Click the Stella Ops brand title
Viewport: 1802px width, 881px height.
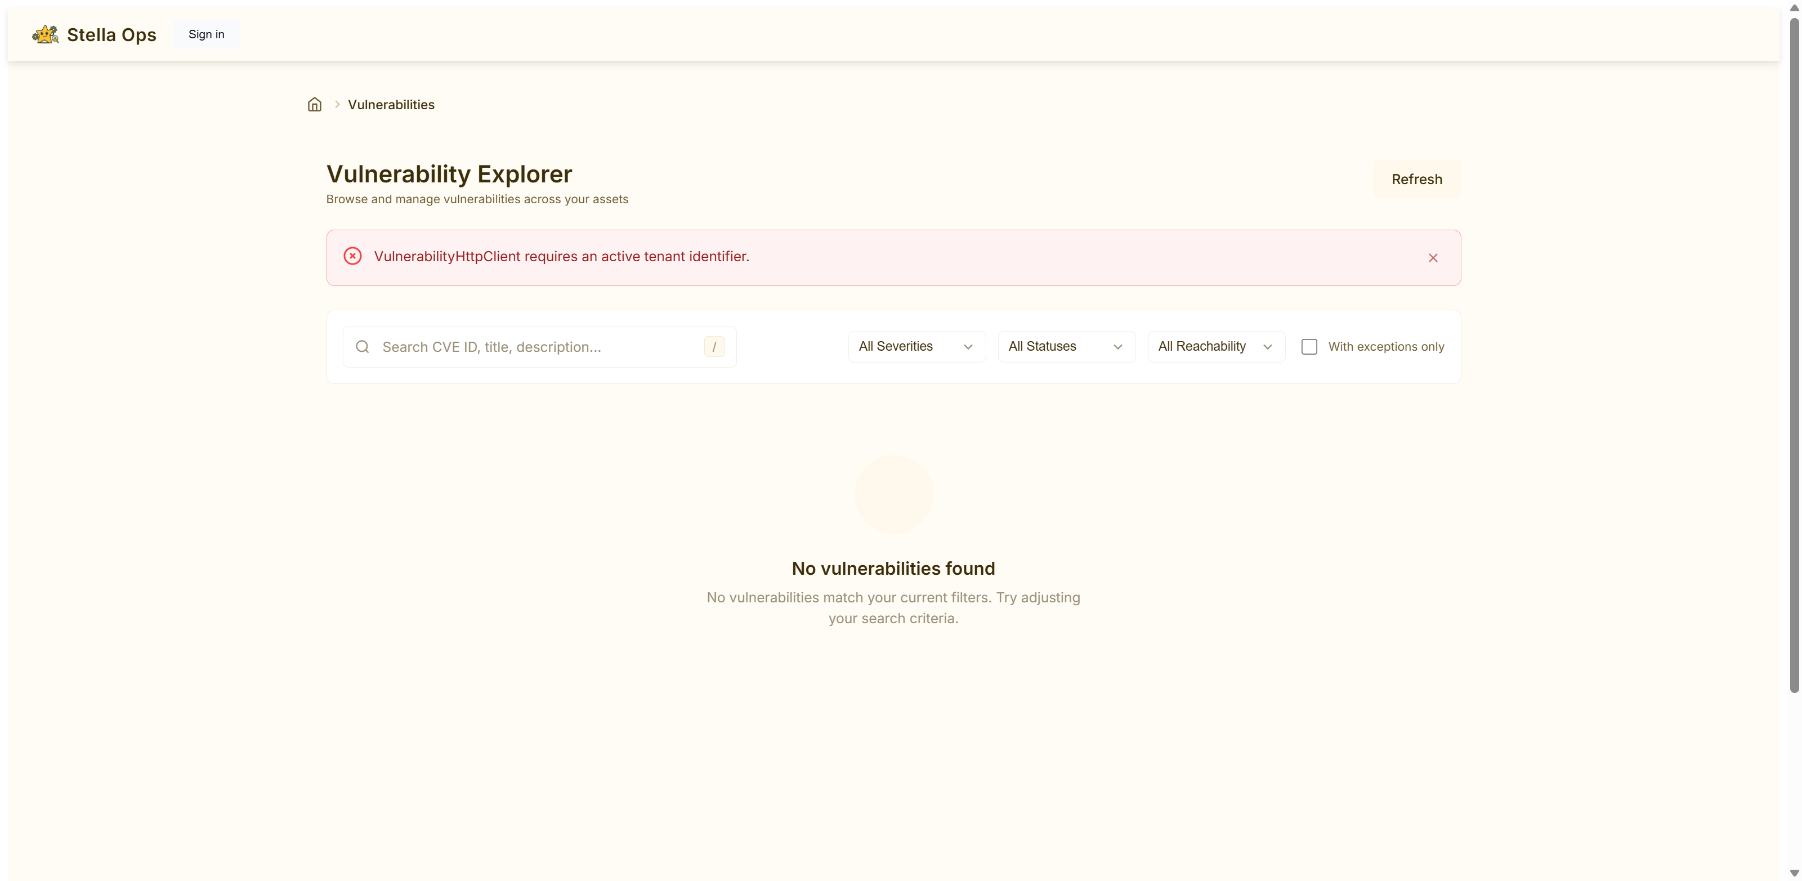tap(111, 34)
